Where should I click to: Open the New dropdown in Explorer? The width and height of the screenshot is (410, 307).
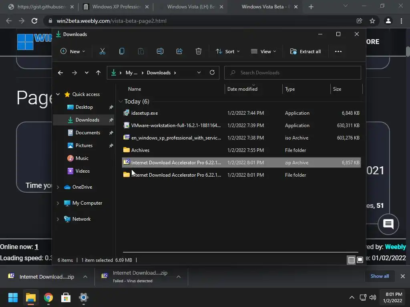pos(73,52)
